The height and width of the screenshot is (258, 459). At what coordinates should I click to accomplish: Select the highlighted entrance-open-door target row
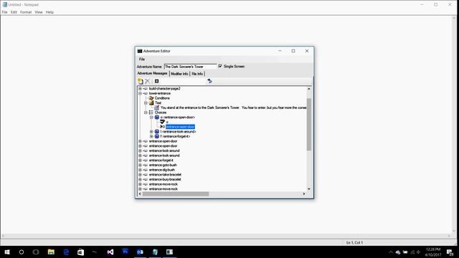[x=180, y=127]
